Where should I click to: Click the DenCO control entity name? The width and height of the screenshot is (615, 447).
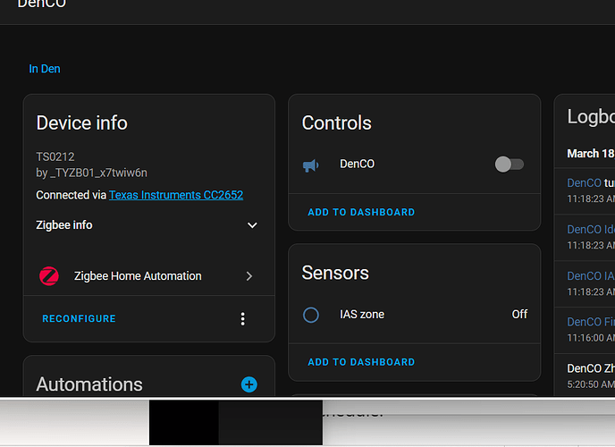click(x=358, y=164)
